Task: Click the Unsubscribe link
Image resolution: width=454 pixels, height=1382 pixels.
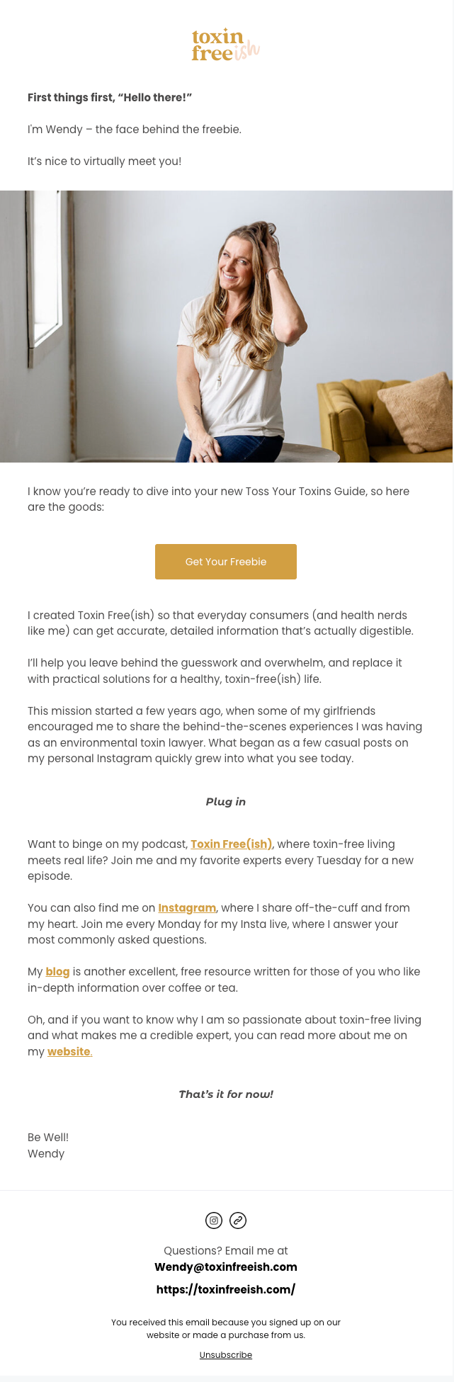Action: 226,1354
